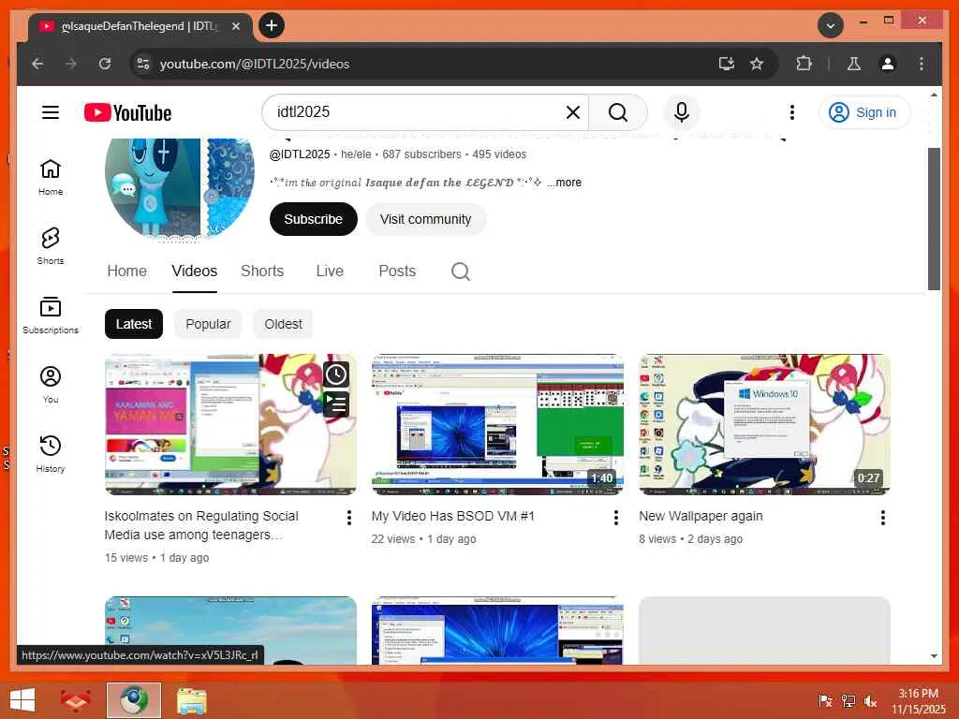
Task: Open Chrome three-dot menu
Action: 922,64
